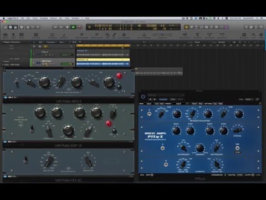Open the Mixer from control bar
Screen dimensions: 266x200
tap(33, 27)
